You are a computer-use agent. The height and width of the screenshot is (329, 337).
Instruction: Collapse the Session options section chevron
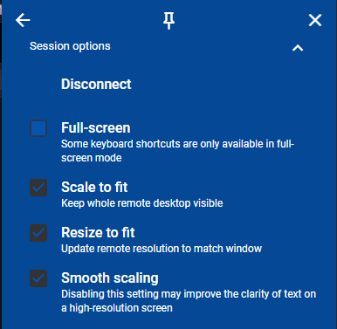point(298,48)
